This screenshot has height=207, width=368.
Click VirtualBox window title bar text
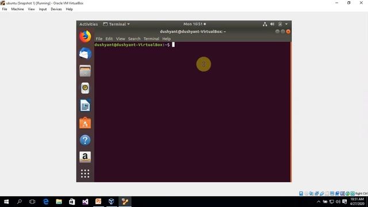tap(45, 3)
